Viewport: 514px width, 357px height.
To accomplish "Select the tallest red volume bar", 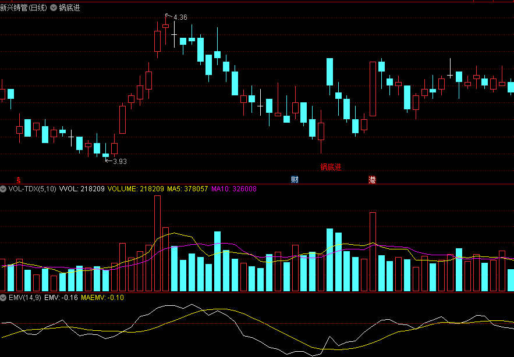I will 157,244.
